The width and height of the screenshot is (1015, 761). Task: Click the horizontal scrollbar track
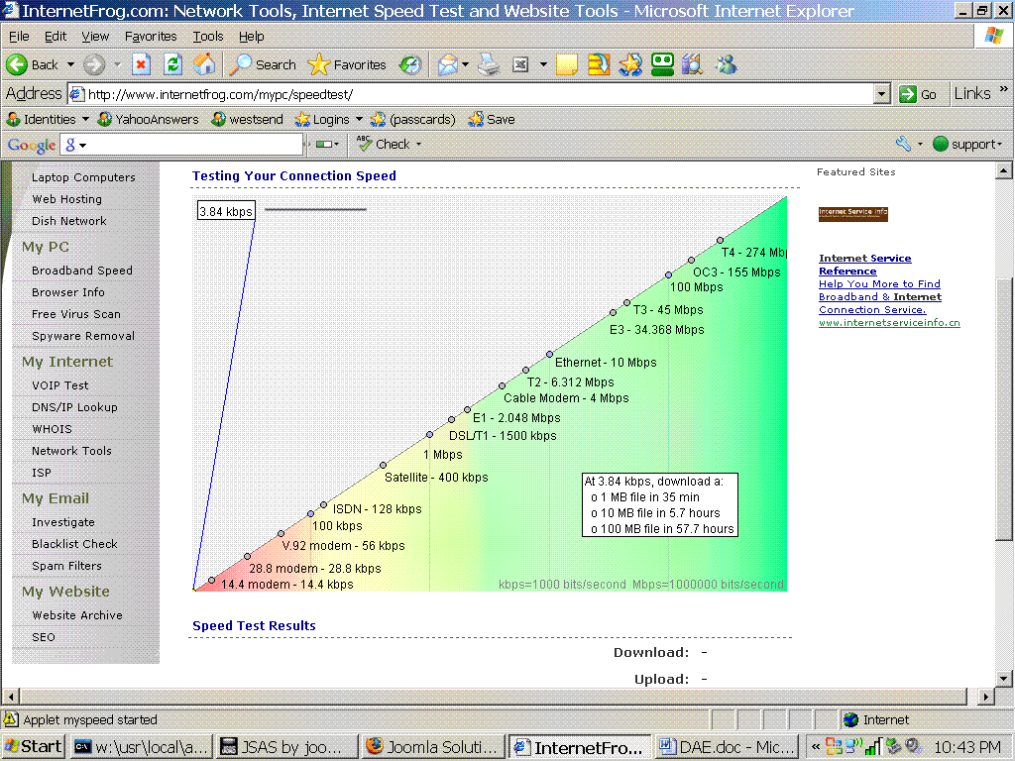(492, 697)
